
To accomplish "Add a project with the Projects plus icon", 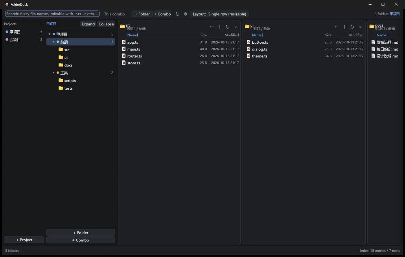I will point(41,24).
